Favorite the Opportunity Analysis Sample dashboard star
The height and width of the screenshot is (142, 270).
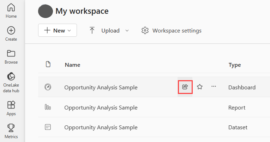coord(199,87)
